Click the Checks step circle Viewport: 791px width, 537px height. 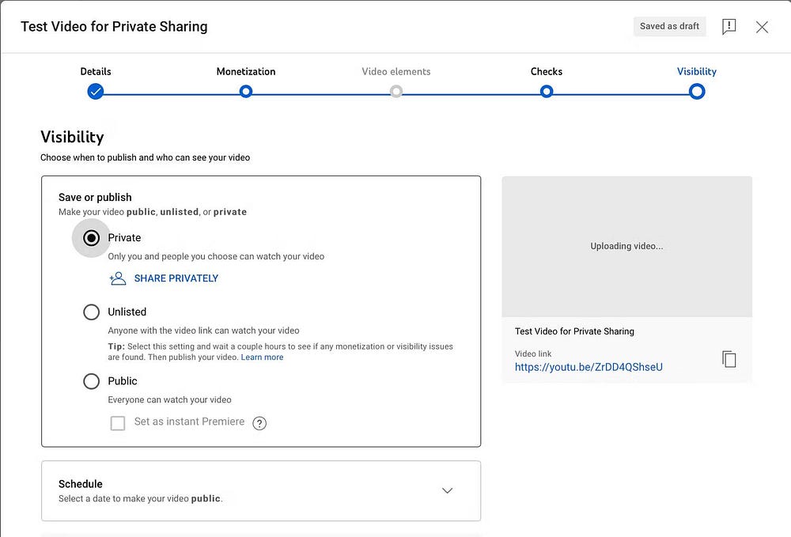coord(547,92)
